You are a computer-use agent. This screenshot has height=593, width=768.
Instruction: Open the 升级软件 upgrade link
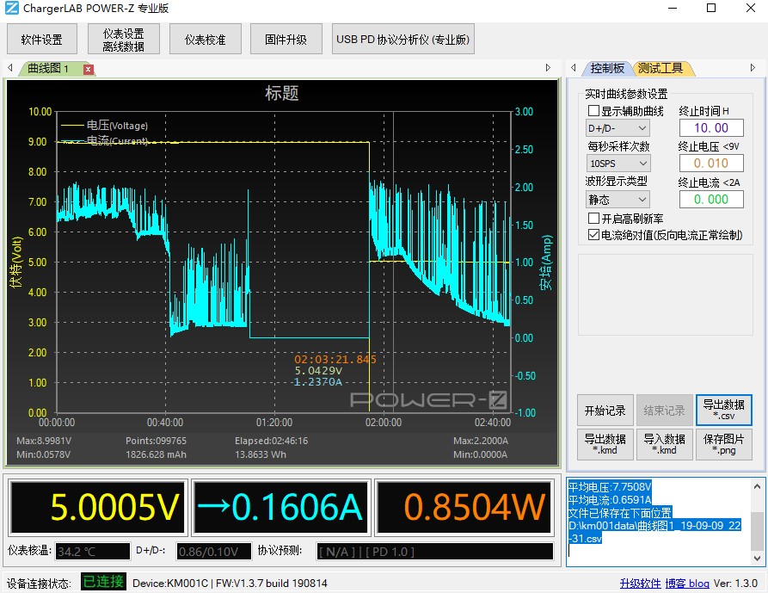[x=640, y=584]
